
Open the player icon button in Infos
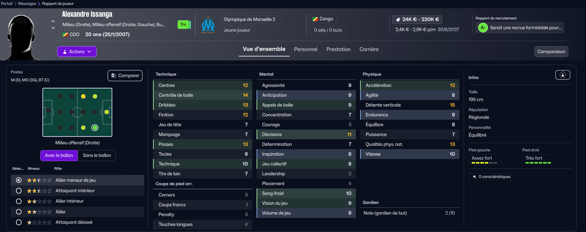click(x=562, y=75)
